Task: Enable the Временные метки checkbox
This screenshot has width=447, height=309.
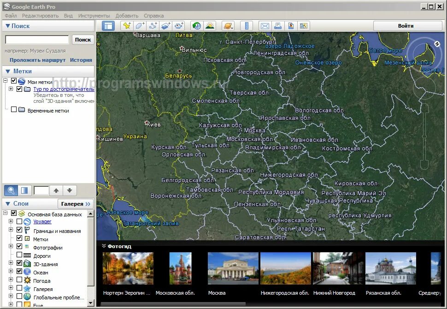Action: (14, 109)
